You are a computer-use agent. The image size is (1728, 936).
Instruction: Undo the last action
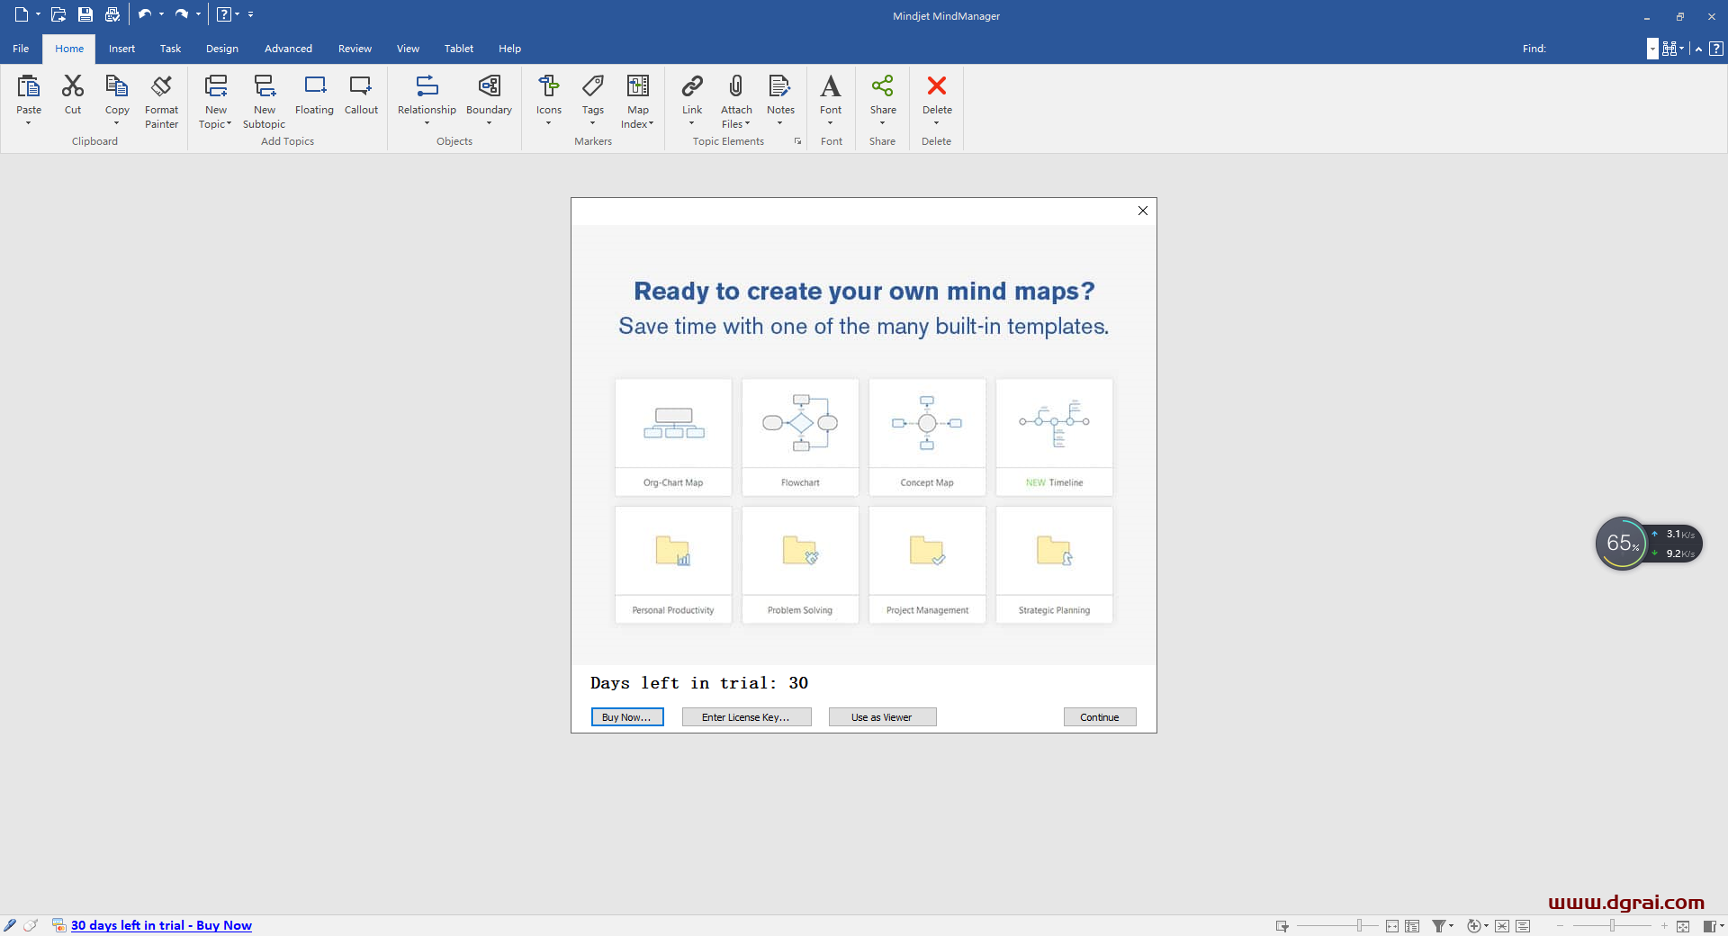point(144,14)
